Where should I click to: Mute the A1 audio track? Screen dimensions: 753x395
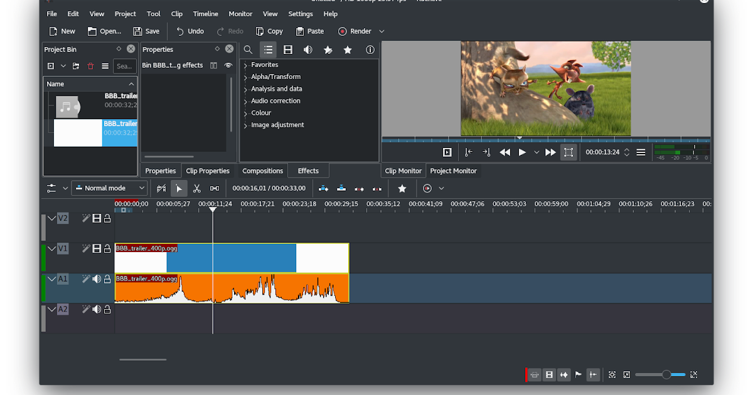[x=97, y=279]
